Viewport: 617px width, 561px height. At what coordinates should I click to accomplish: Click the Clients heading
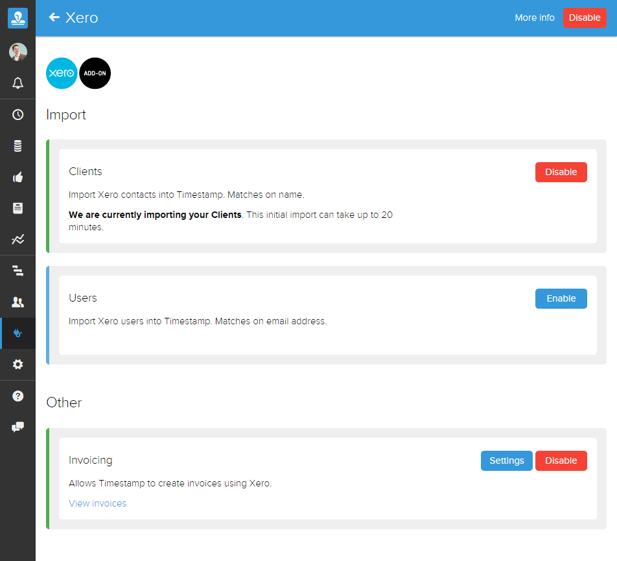[x=86, y=172]
